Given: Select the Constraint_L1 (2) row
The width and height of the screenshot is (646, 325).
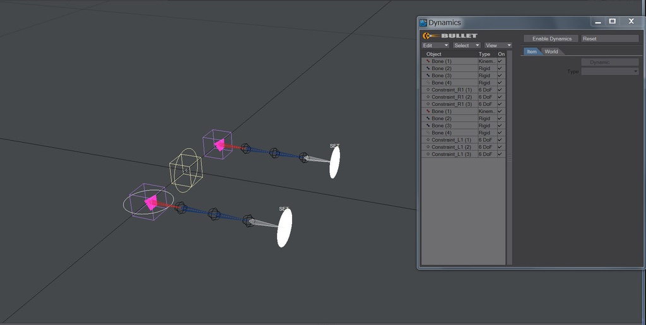Looking at the screenshot, I should [464, 147].
